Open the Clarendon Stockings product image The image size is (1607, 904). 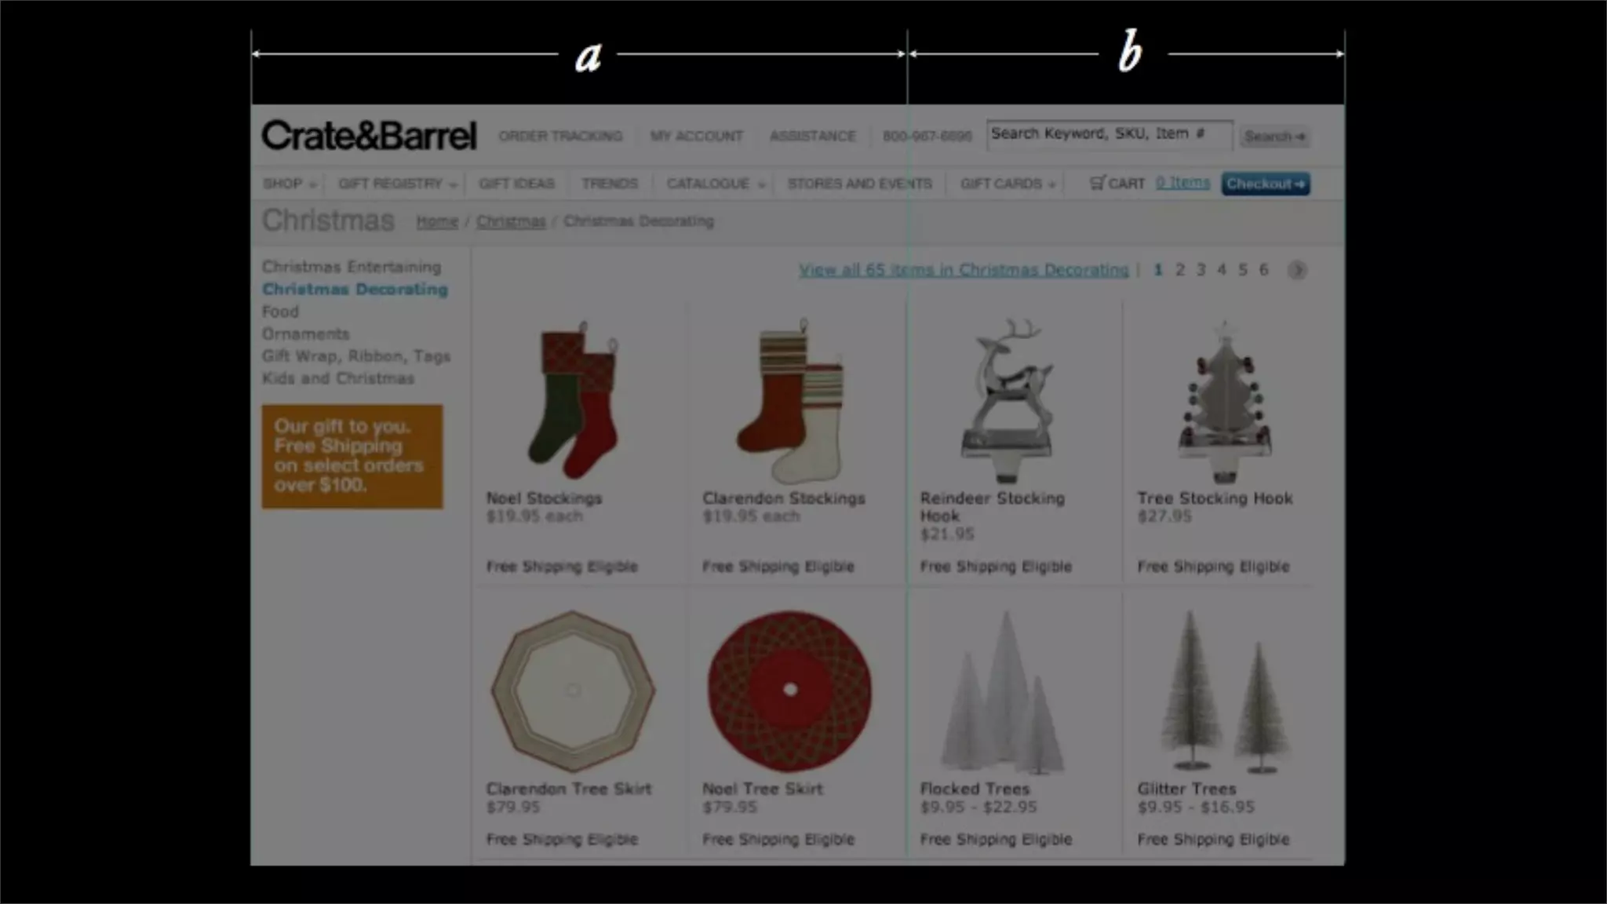791,400
